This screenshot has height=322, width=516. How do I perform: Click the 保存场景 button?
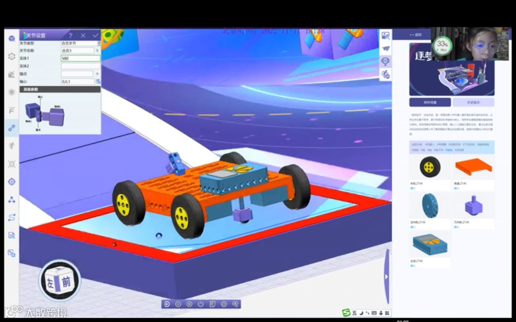coord(430,102)
